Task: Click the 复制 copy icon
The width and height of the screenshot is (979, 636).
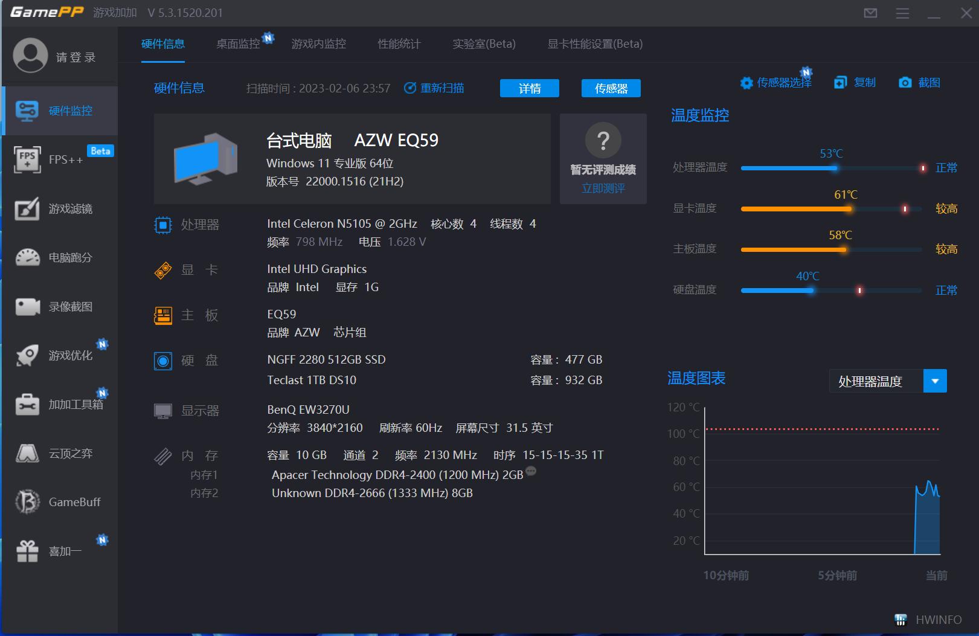Action: click(841, 82)
